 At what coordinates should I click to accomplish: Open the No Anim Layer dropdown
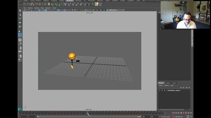pyautogui.click(x=166, y=117)
